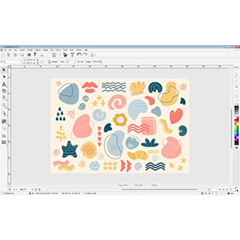Select the node edit arrow tool

[x=4, y=77]
